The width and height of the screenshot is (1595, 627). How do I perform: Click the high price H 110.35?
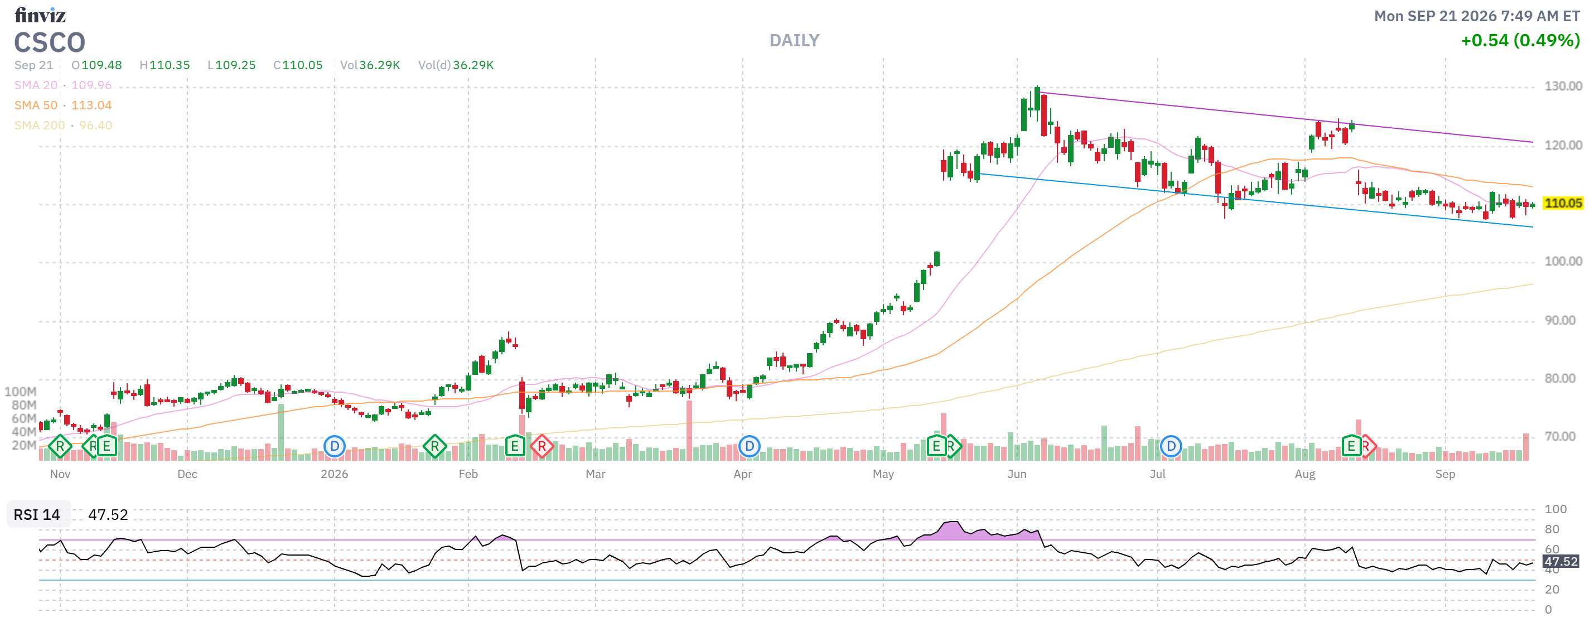click(165, 65)
